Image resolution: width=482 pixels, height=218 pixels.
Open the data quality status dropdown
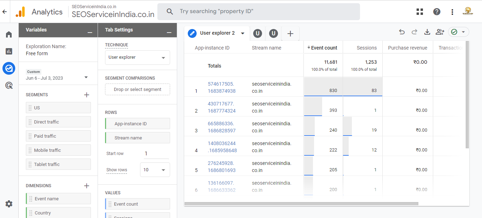pyautogui.click(x=458, y=32)
